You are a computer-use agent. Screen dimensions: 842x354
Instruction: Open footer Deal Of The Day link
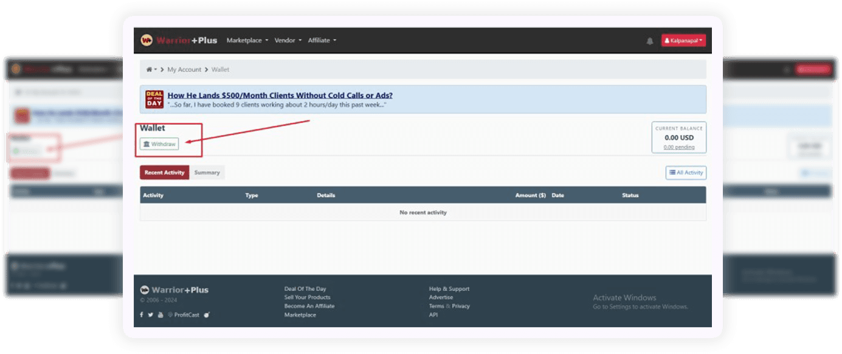coord(305,289)
